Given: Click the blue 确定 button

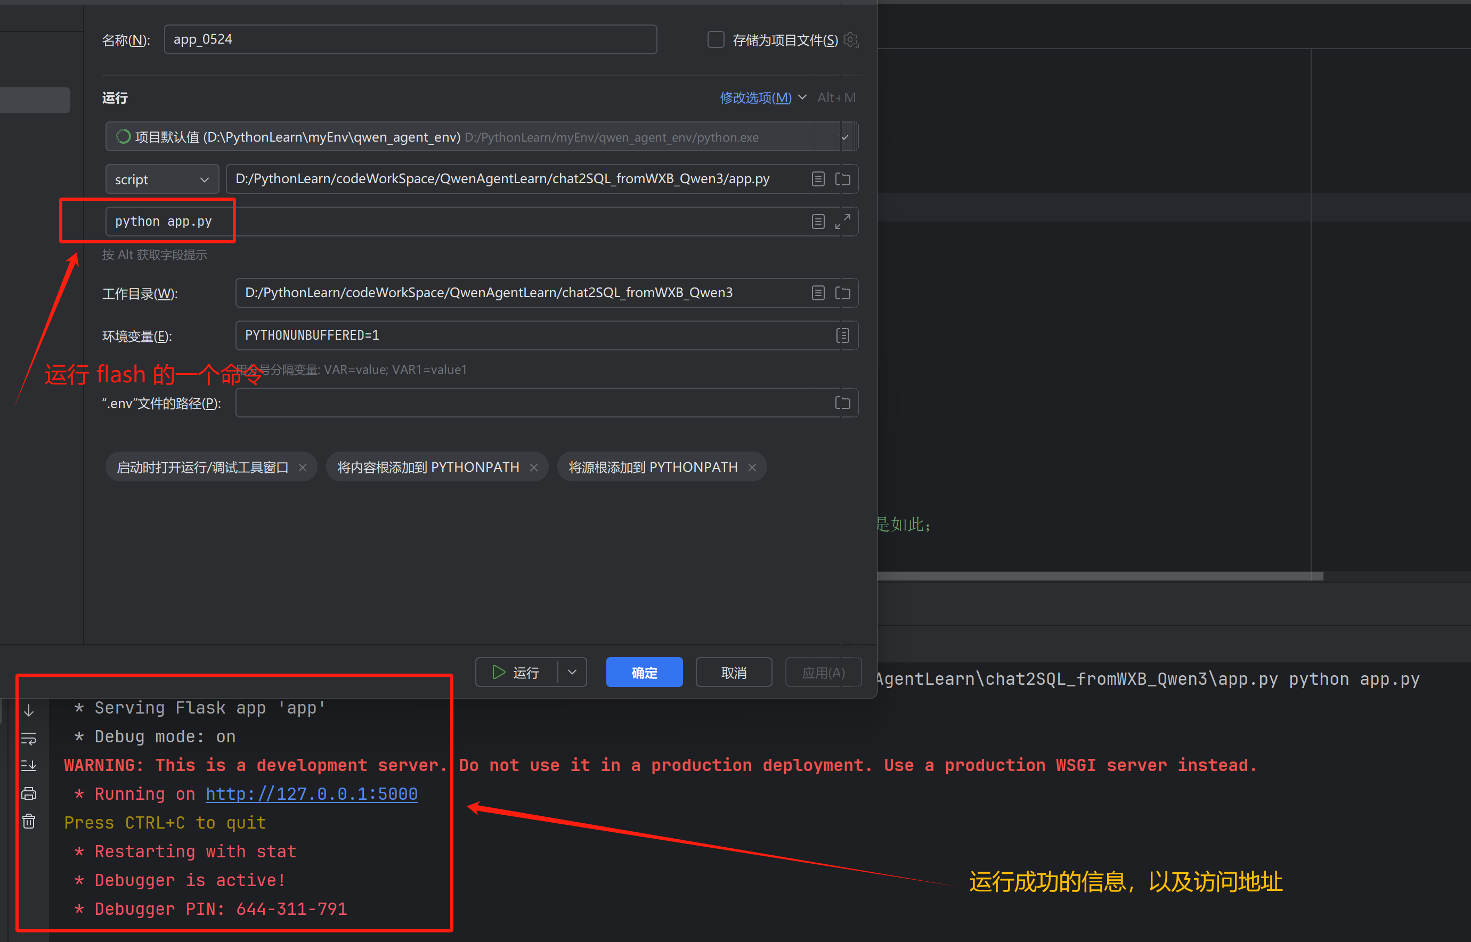Looking at the screenshot, I should click(x=644, y=672).
